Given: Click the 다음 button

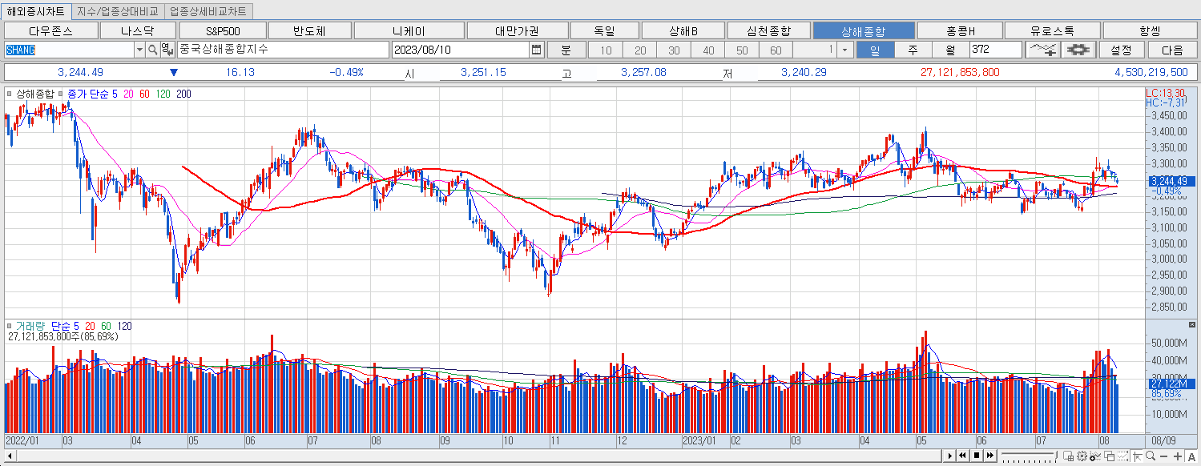Looking at the screenshot, I should tap(1172, 49).
